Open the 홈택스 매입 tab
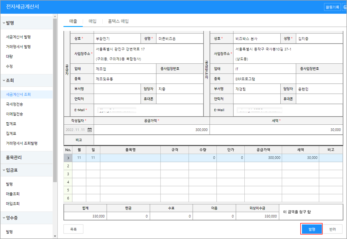 pyautogui.click(x=118, y=21)
